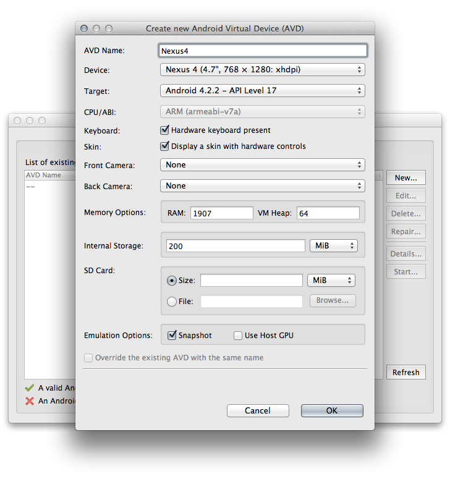450x479 pixels.
Task: Minimize the Create new AVD dialog
Action: (x=96, y=28)
